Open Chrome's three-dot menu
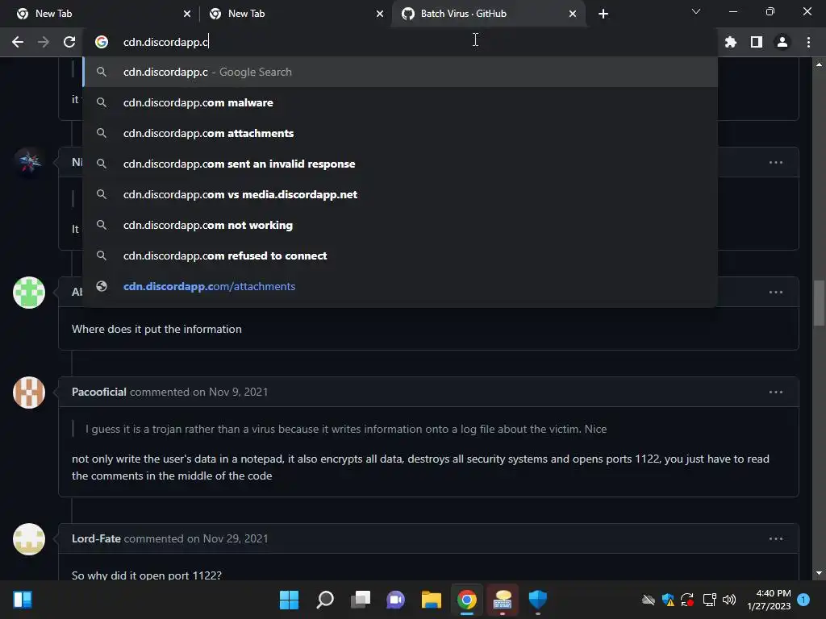The height and width of the screenshot is (619, 826). point(808,42)
